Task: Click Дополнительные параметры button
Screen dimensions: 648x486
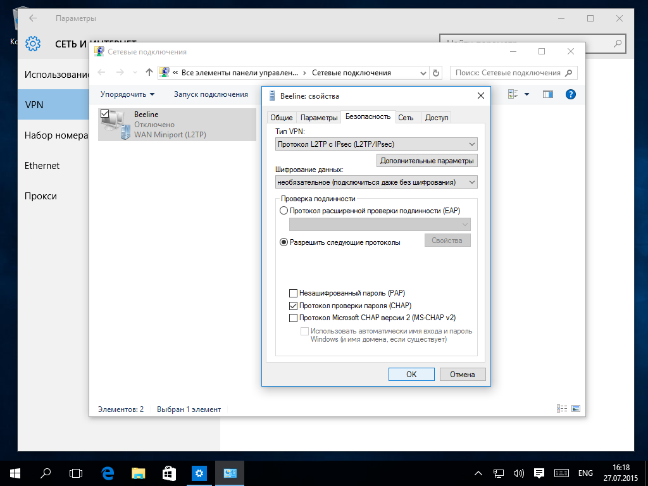Action: pyautogui.click(x=427, y=161)
